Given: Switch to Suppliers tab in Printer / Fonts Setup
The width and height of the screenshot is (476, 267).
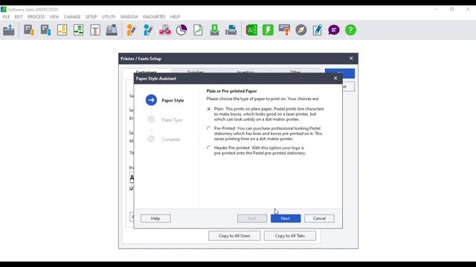Looking at the screenshot, I should [196, 71].
